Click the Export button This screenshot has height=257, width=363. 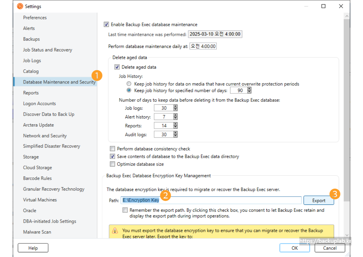[x=319, y=200]
